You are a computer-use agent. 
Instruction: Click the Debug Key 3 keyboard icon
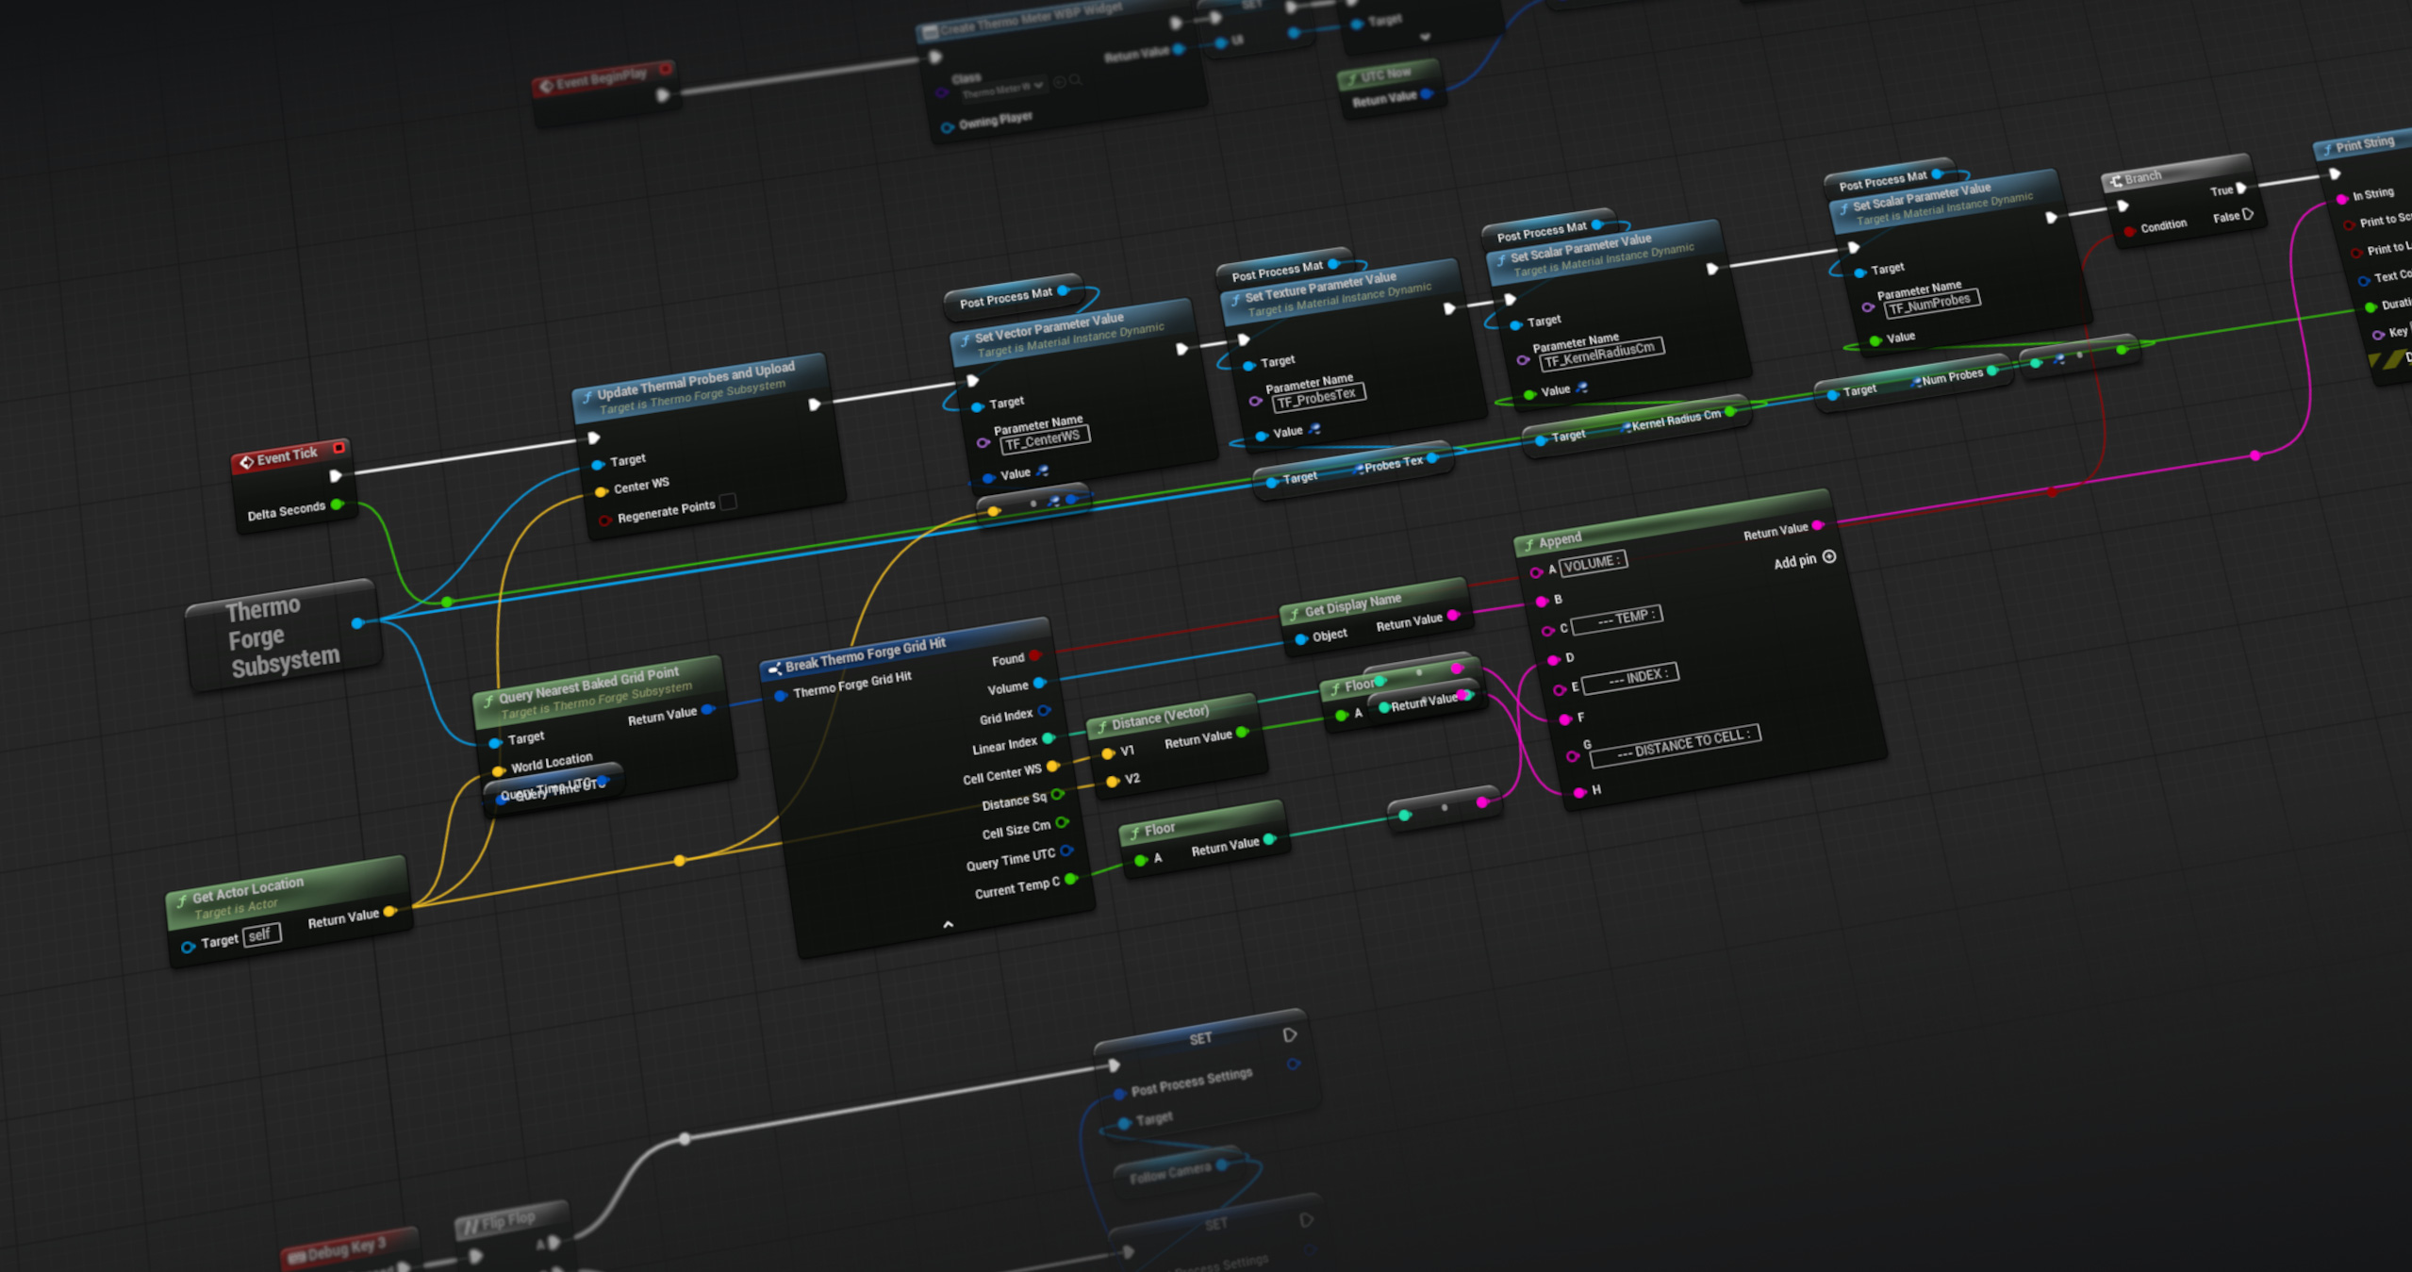point(296,1256)
